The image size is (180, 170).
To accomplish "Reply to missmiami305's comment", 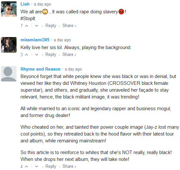I will tap(51, 55).
